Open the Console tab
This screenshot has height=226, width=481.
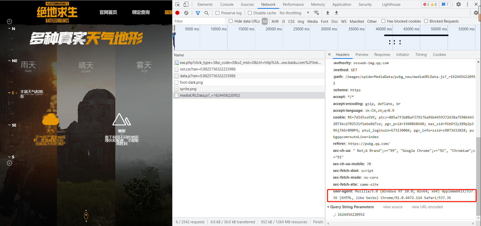click(x=227, y=4)
